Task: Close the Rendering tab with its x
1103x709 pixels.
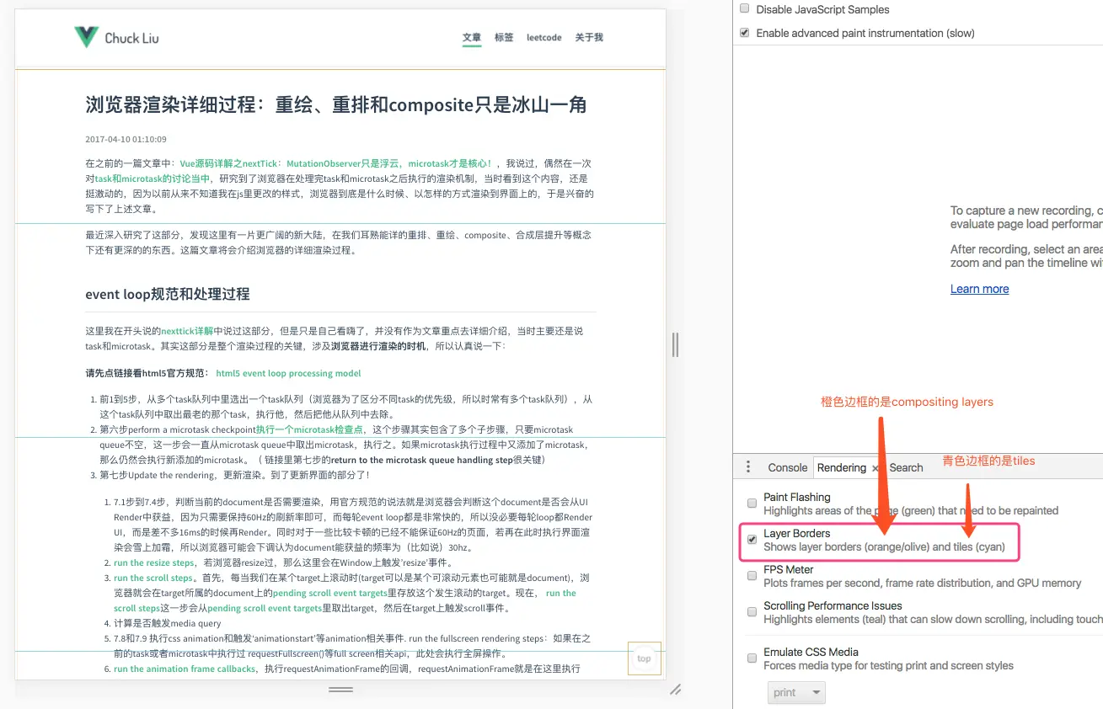Action: click(875, 468)
